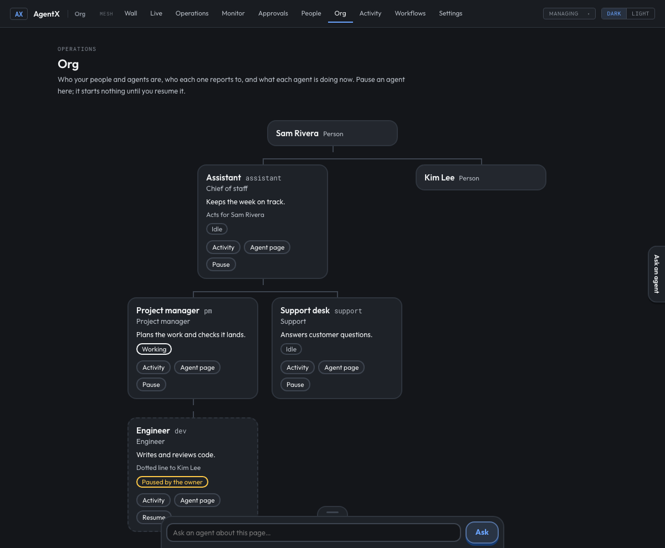The image size is (665, 548).
Task: Click the Engineer card title
Action: (153, 431)
